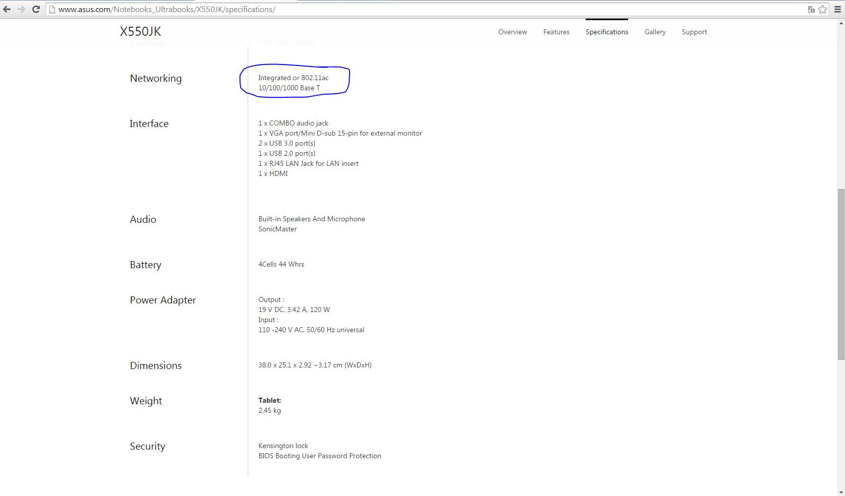Click the 'Output :' label
This screenshot has width=845, height=496.
pos(271,299)
